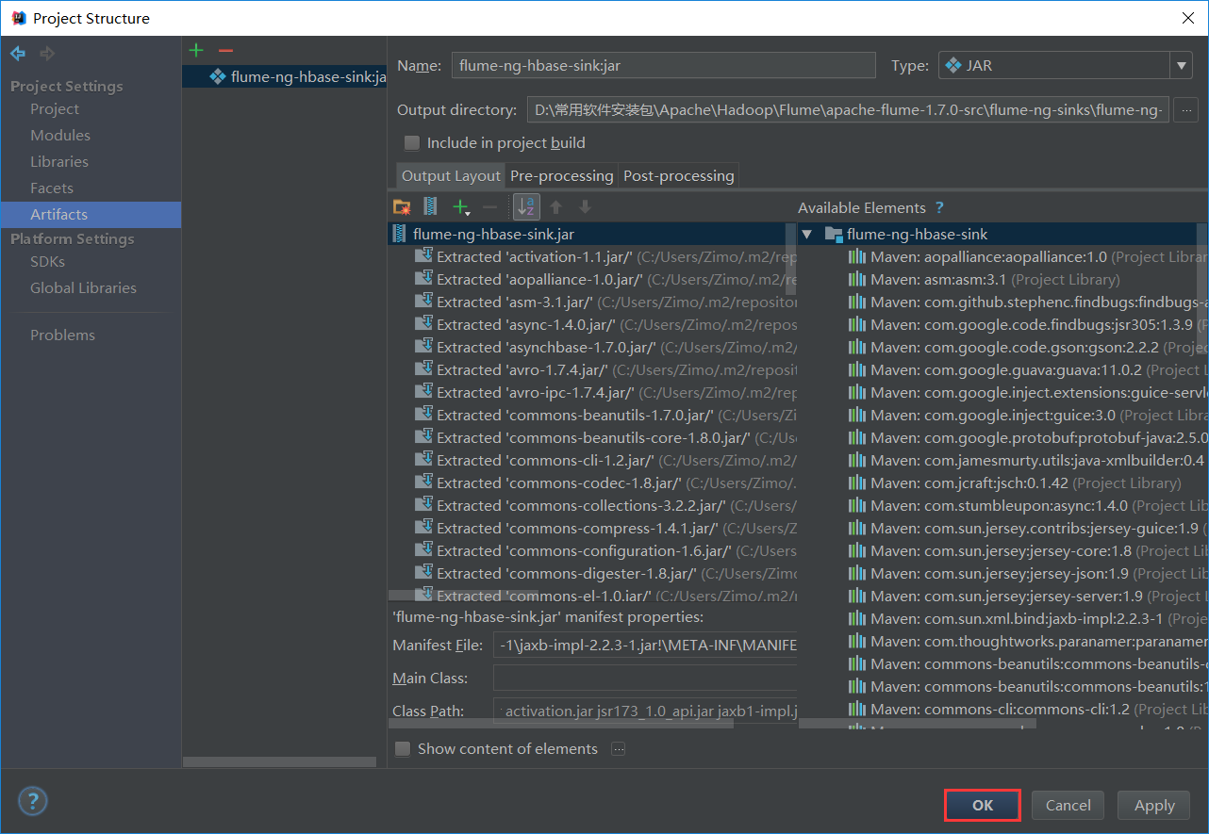1209x834 pixels.
Task: Click the Create Archive toolbar icon
Action: (430, 206)
